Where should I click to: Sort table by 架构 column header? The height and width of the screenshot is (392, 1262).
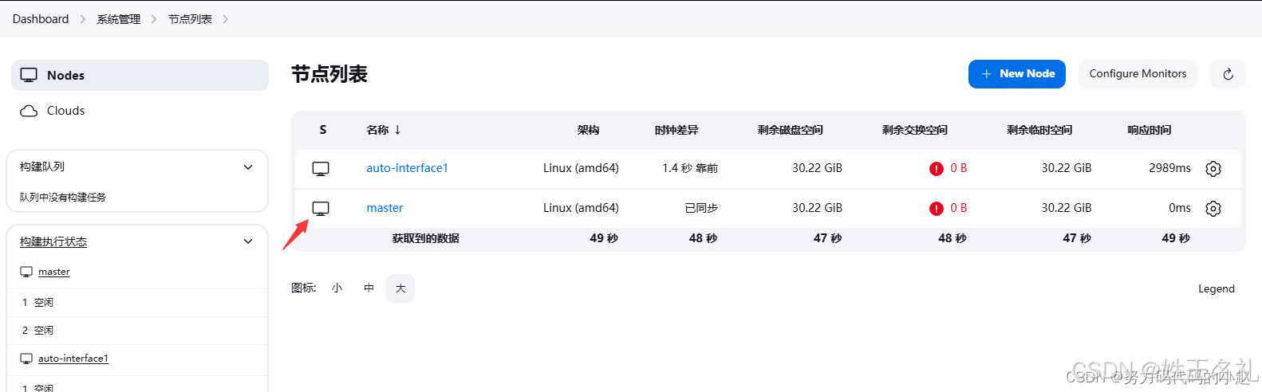[x=588, y=130]
